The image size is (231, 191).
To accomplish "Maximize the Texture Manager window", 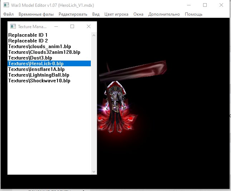I will 72,27.
